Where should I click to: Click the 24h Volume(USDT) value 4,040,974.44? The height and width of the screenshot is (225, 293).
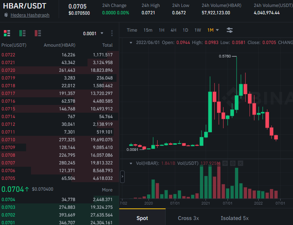(267, 13)
